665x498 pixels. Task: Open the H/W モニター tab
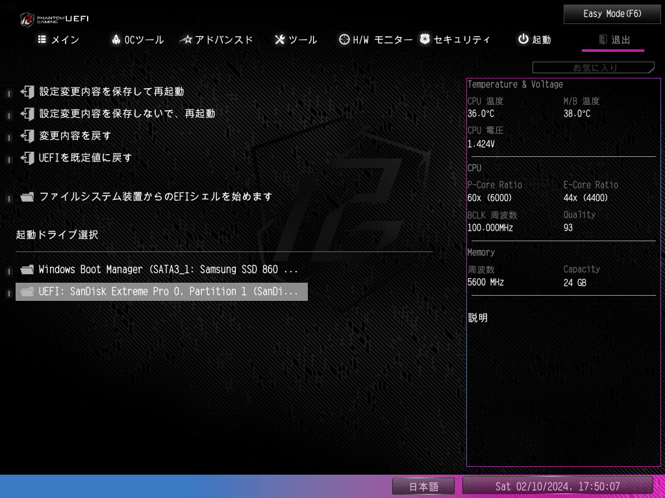point(376,40)
